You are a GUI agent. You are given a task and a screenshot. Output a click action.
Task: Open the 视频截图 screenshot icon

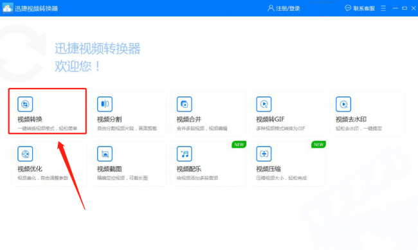[x=105, y=154]
